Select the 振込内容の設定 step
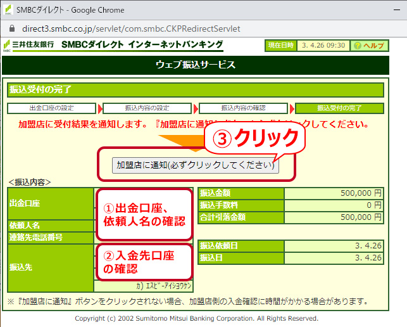The width and height of the screenshot is (407, 327). pyautogui.click(x=147, y=108)
